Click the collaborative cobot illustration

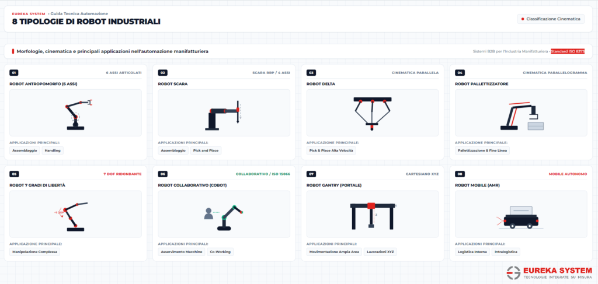click(224, 218)
